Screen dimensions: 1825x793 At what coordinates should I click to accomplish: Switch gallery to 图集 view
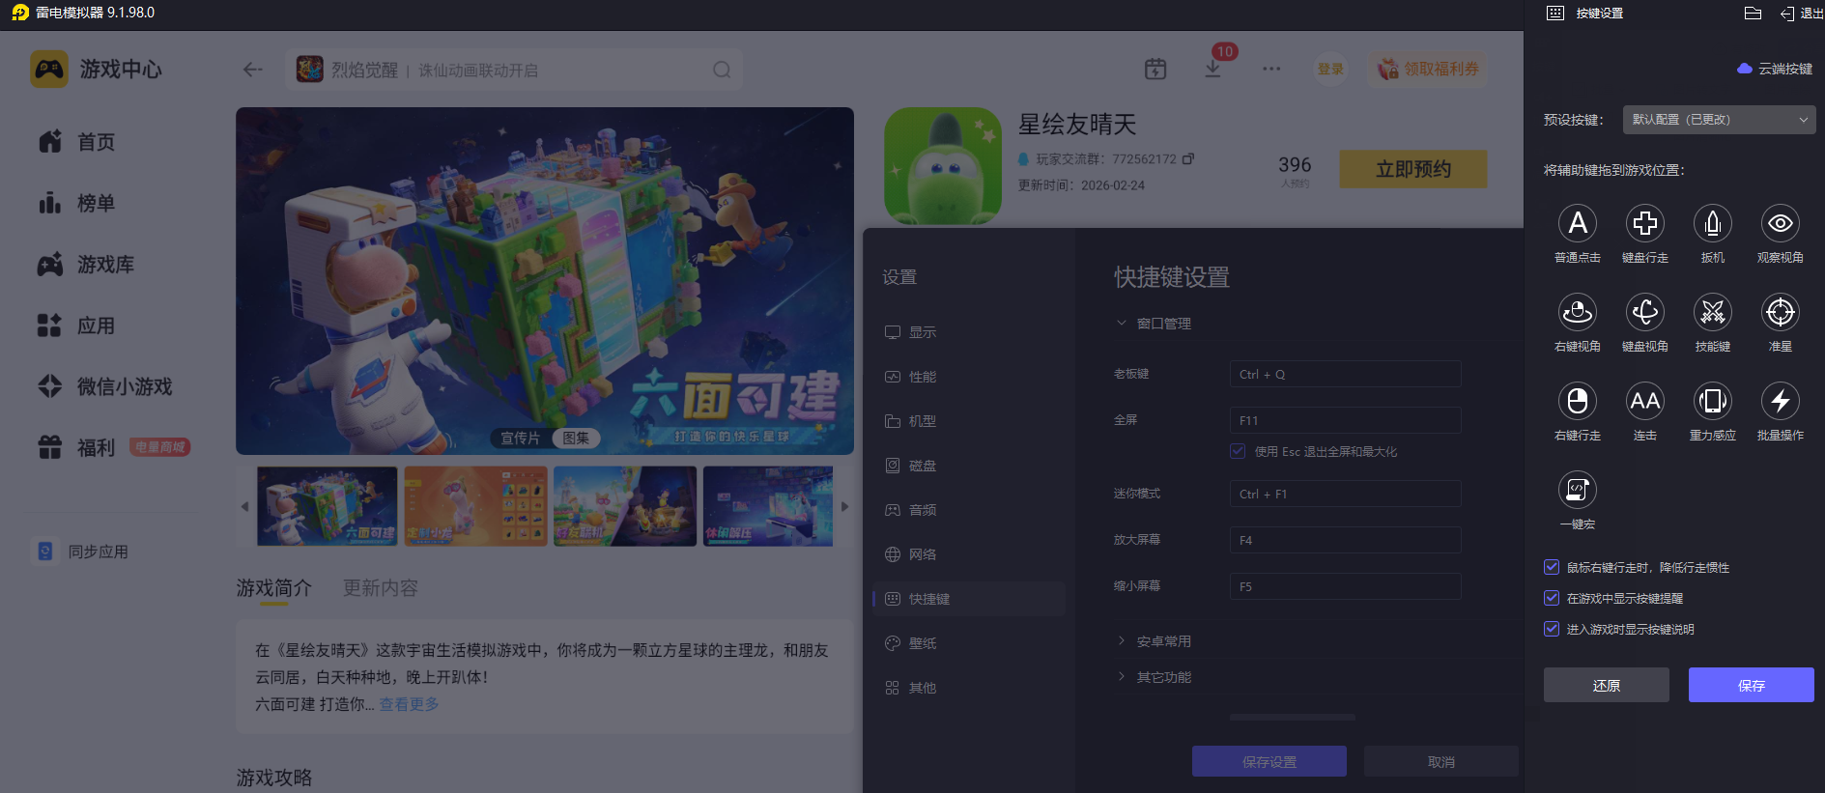click(576, 438)
